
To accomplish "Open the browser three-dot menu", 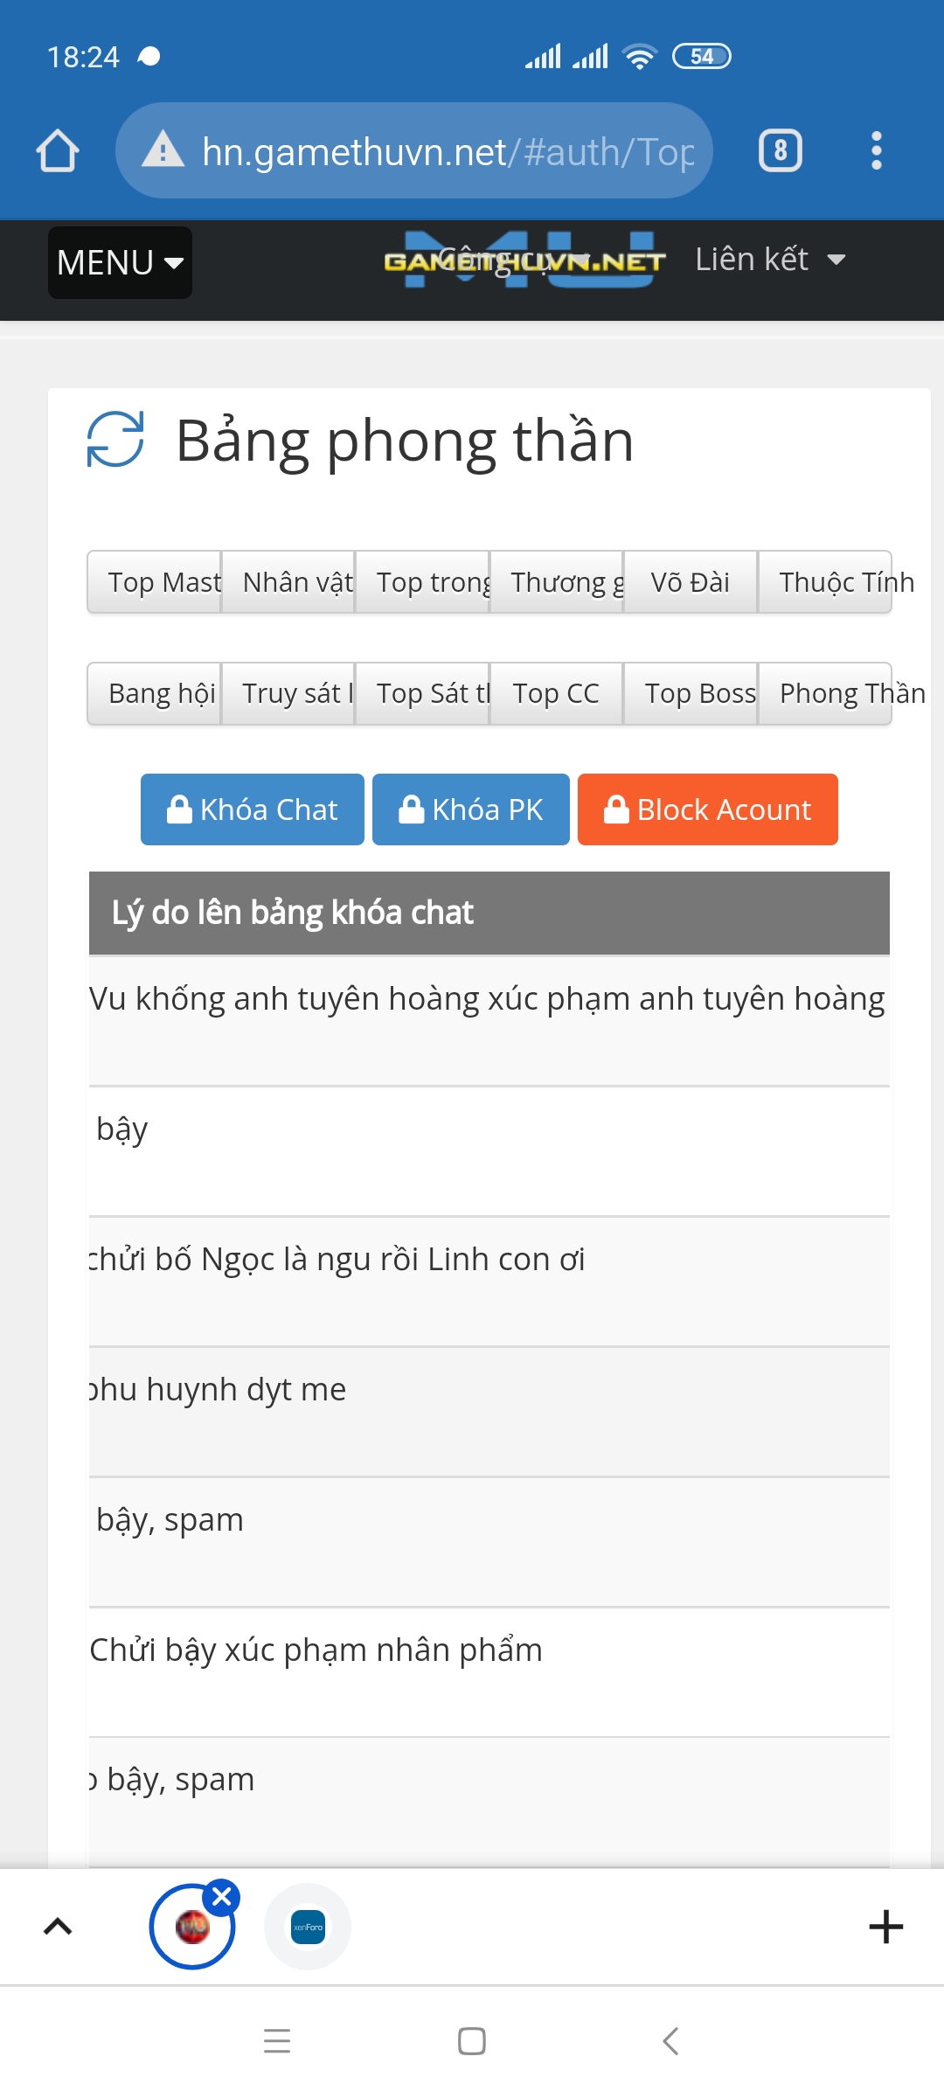I will [876, 150].
